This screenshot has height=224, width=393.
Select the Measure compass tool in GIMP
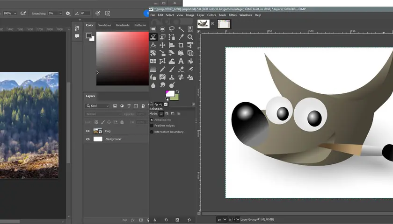[x=153, y=45]
